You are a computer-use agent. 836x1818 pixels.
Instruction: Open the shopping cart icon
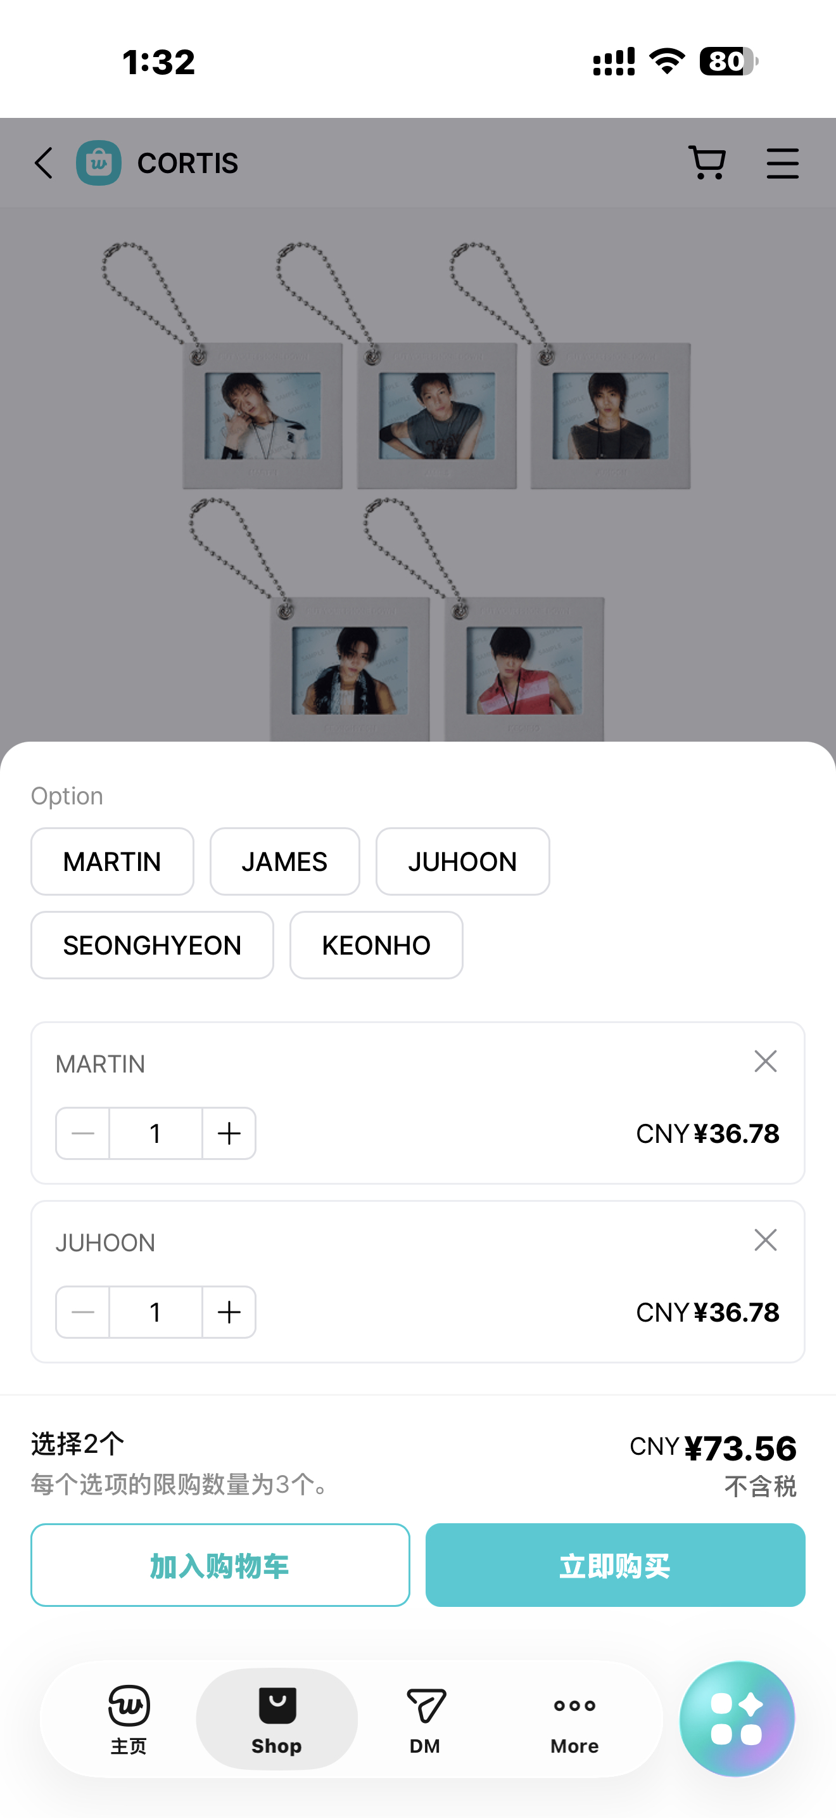click(707, 163)
